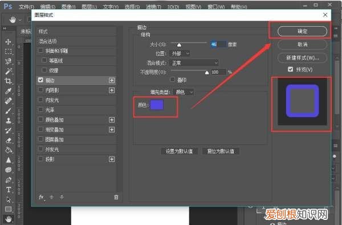Click the 复位为默认值 button
The height and width of the screenshot is (225, 342).
pos(221,151)
